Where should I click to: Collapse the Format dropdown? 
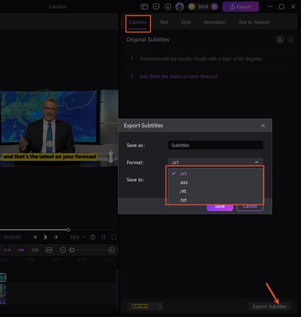tap(257, 162)
